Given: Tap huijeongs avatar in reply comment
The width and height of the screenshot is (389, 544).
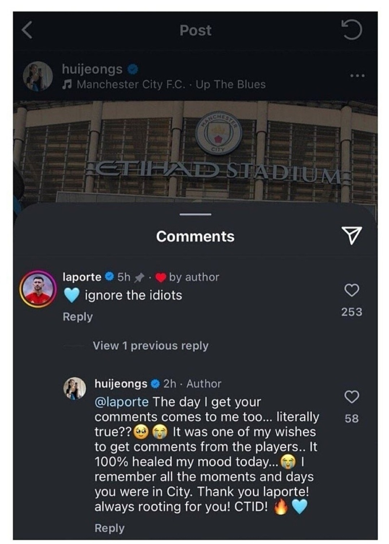Looking at the screenshot, I should pyautogui.click(x=75, y=389).
